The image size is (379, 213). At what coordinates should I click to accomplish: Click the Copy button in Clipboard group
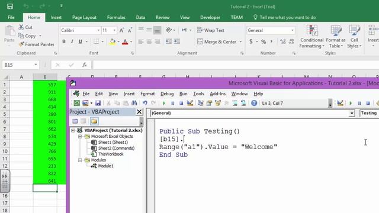pos(27,35)
